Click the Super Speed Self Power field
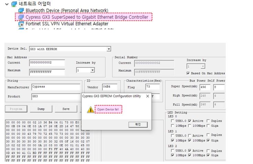 (219, 87)
